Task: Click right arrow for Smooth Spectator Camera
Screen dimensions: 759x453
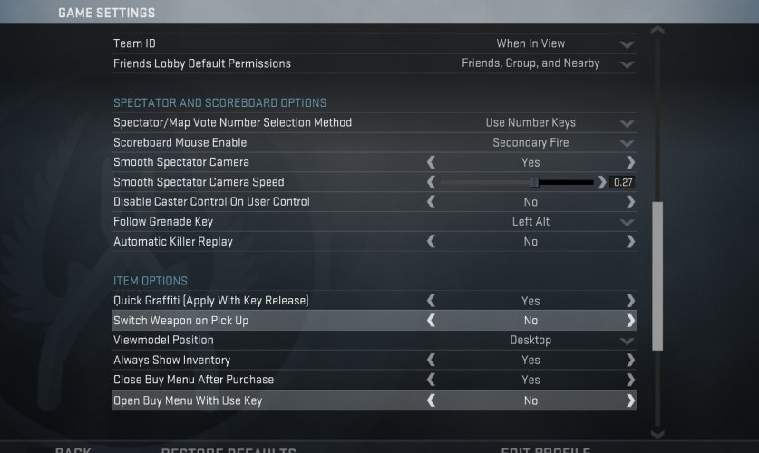Action: tap(630, 162)
